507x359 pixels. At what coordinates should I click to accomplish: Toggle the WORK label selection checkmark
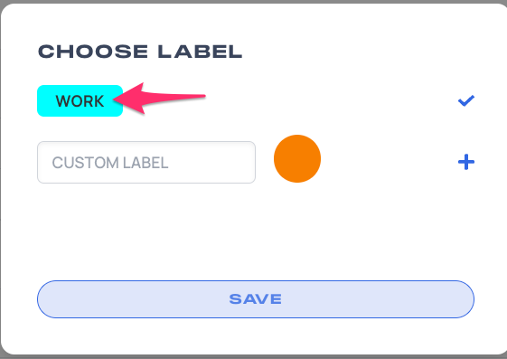pyautogui.click(x=466, y=100)
